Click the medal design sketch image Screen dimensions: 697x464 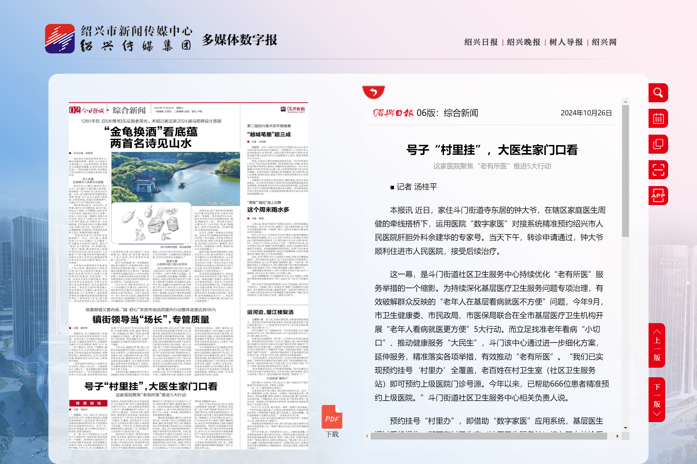(x=151, y=223)
